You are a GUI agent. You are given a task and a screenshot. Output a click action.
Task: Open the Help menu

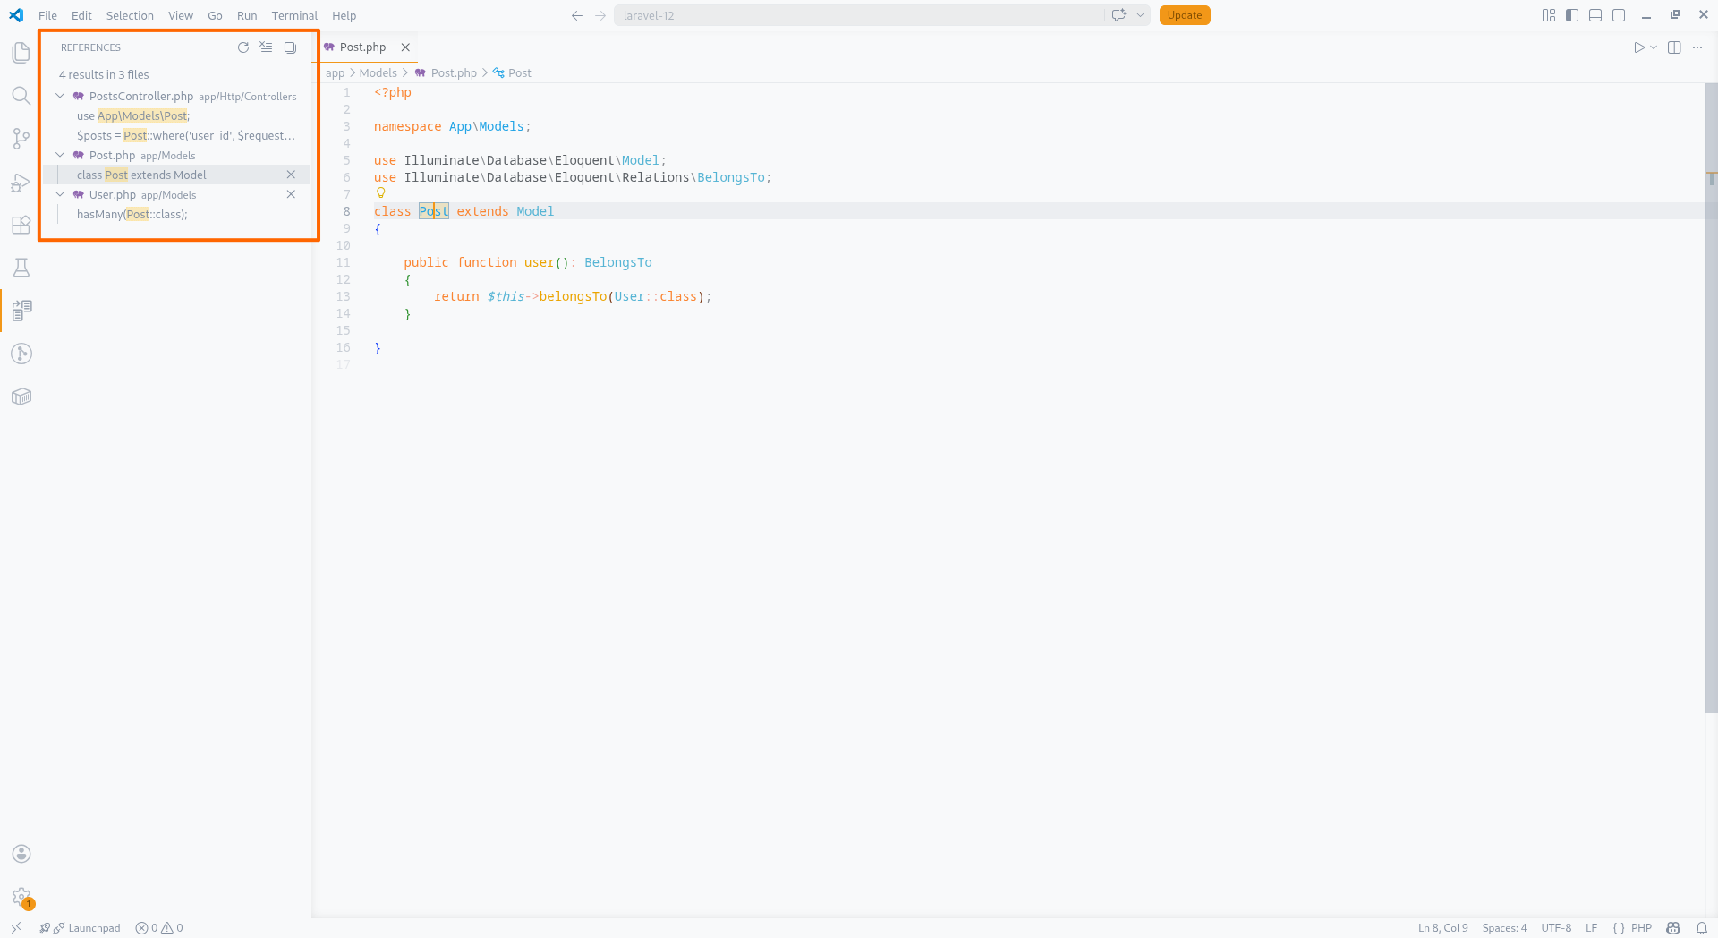(344, 15)
